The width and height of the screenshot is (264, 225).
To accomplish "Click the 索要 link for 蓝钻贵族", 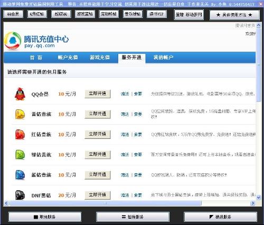I will [138, 175].
